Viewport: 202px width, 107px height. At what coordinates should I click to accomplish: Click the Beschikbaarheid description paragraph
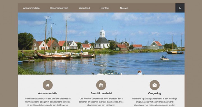click(101, 102)
